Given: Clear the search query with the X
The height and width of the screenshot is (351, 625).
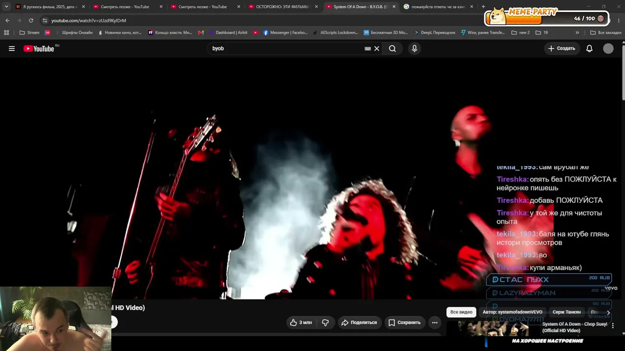Looking at the screenshot, I should click(376, 48).
